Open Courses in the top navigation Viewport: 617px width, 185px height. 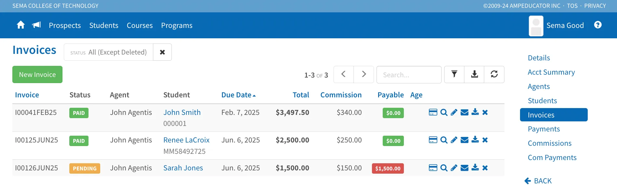point(140,25)
